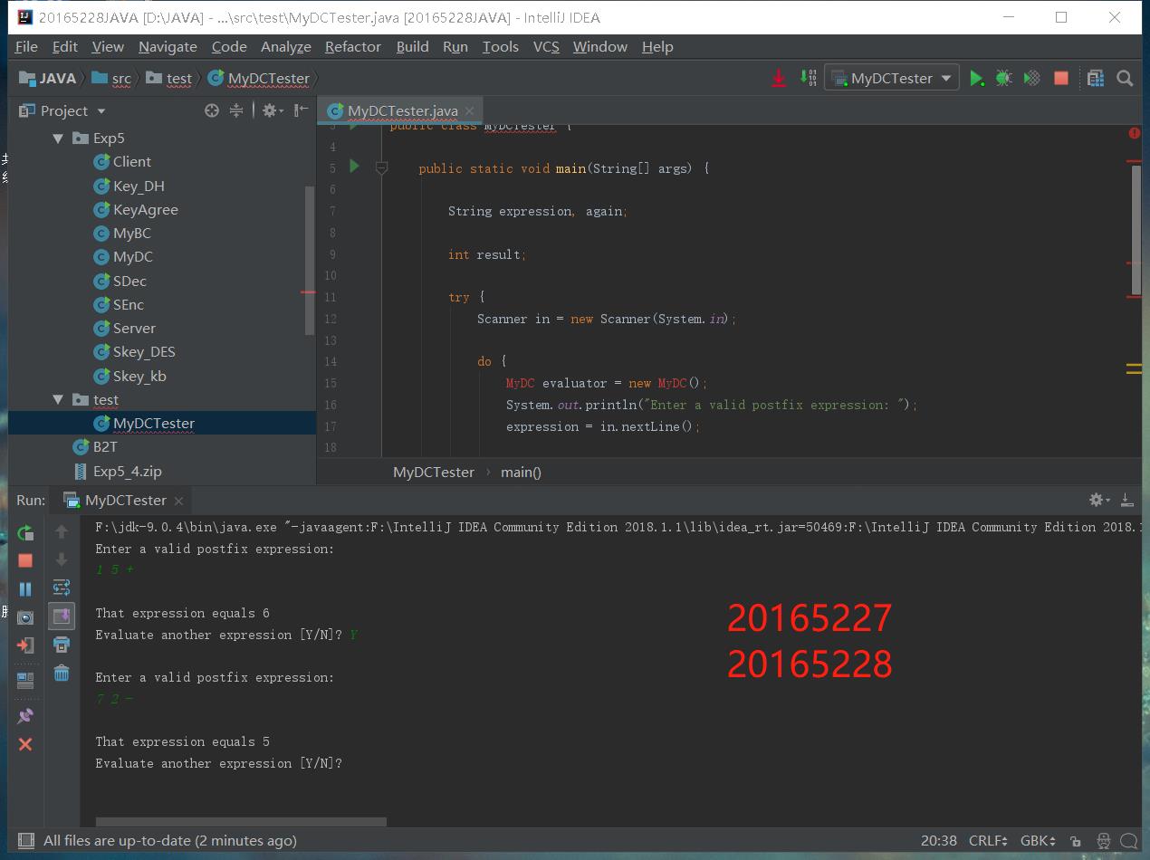Viewport: 1150px width, 860px height.
Task: Click main() in the editor breadcrumb
Action: [x=521, y=472]
